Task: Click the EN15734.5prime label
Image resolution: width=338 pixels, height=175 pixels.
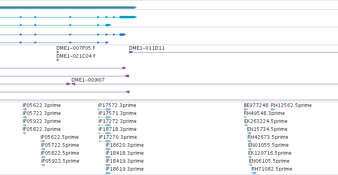Action: (267, 129)
